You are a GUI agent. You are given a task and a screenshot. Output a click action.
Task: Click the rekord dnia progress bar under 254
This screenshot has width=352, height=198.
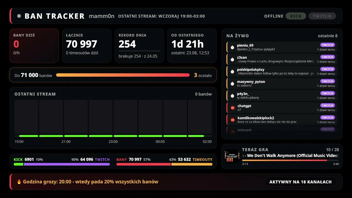click(139, 51)
